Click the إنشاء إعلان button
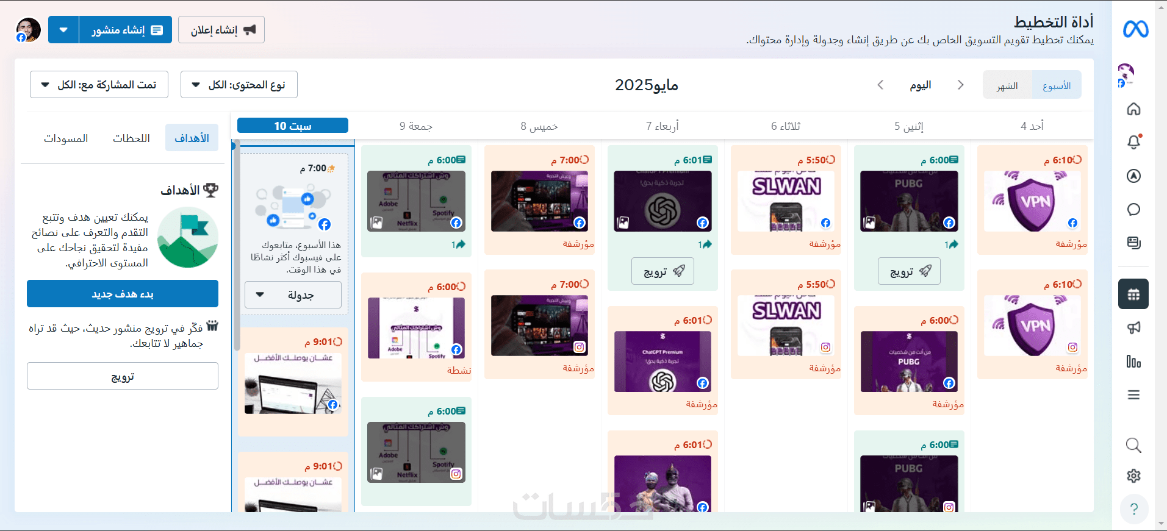The width and height of the screenshot is (1167, 531). pos(221,30)
